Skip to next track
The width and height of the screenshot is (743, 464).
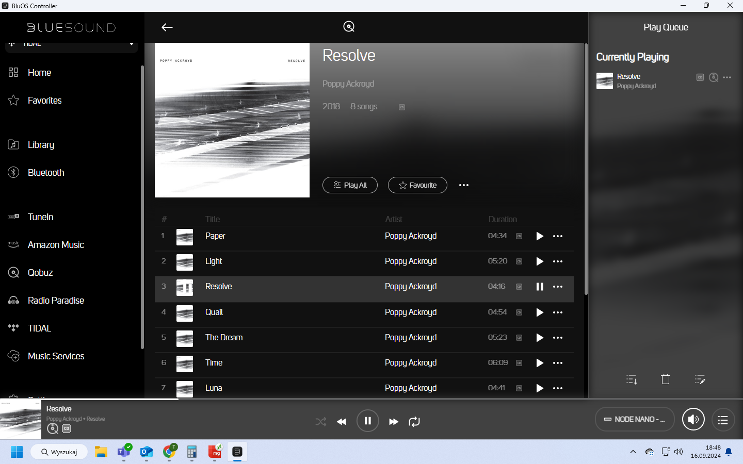394,422
